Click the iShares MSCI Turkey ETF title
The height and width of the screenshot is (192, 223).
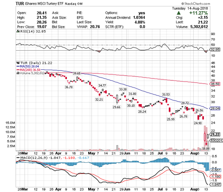point(44,4)
